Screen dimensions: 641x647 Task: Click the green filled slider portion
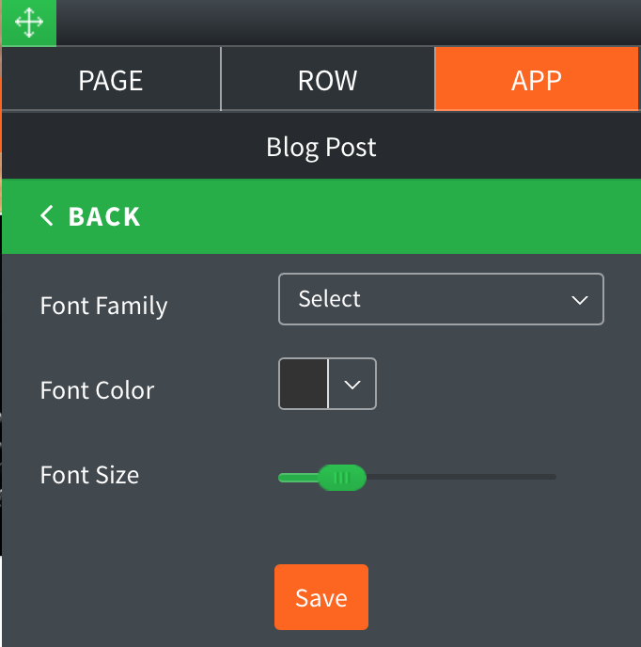click(x=299, y=478)
